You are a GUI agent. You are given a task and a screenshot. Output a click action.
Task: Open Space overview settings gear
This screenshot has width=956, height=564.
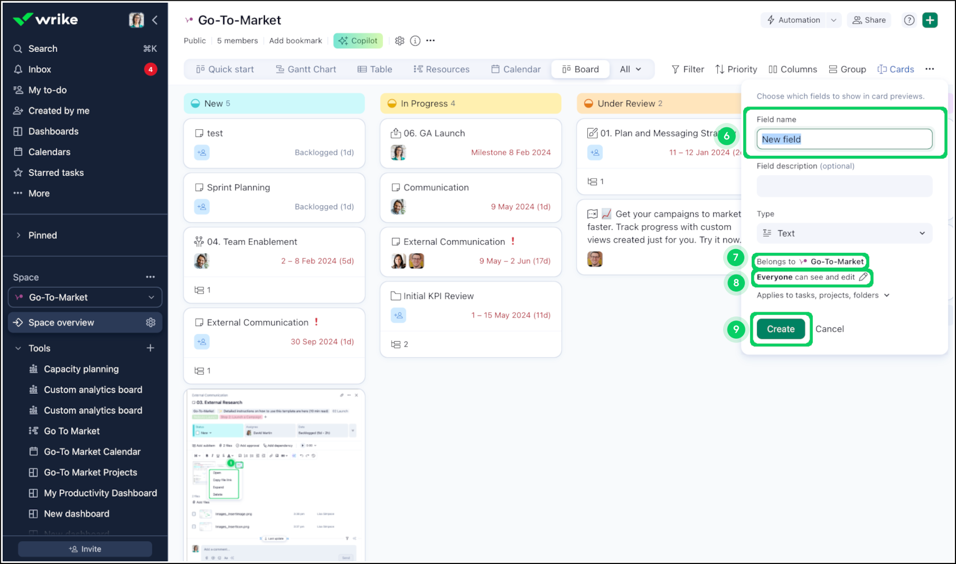[x=151, y=323]
